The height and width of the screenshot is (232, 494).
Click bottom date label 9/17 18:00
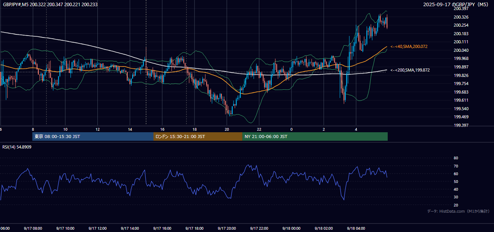194,229
